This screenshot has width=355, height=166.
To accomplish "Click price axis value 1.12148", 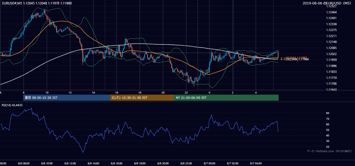I will point(332,42).
